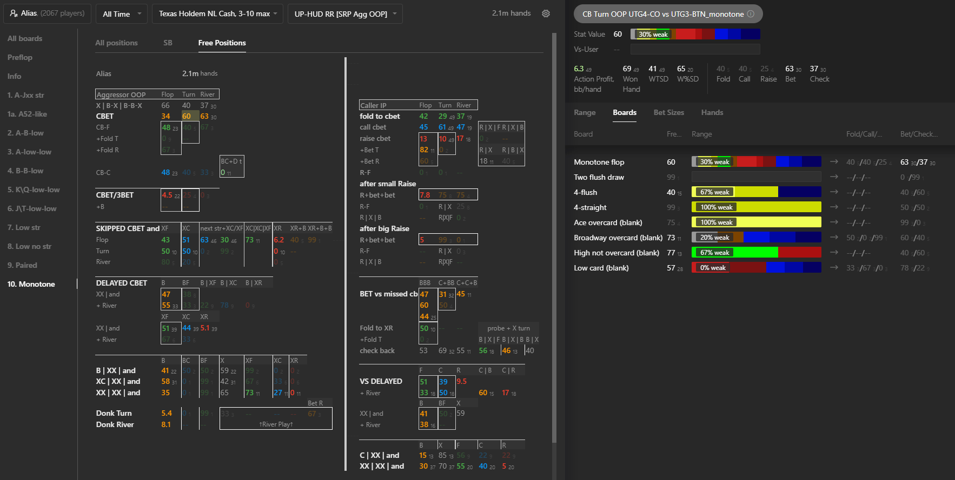
Task: Open the Range tab in stat panel
Action: pos(585,112)
